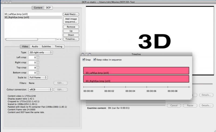The height and width of the screenshot is (132, 216).
Task: Expand the Scale to Full frame dropdown
Action: point(38,78)
